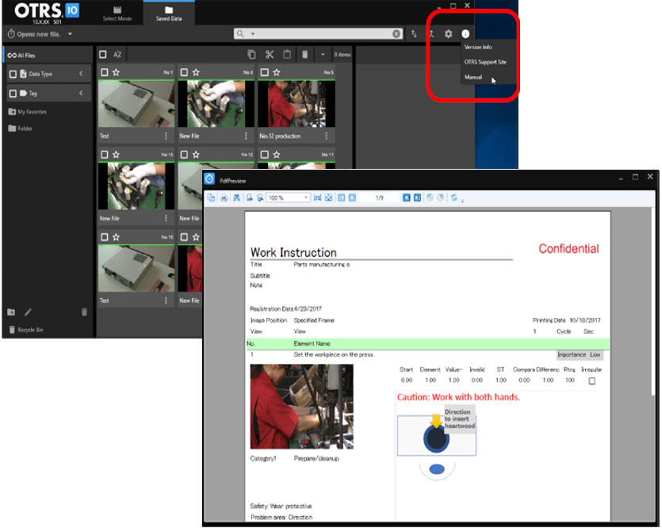
Task: Click the add folder icon in sidebar
Action: click(11, 312)
